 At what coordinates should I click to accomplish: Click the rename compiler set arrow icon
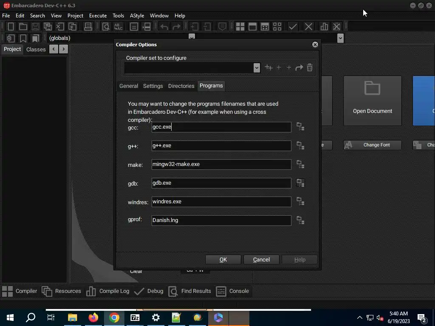tap(299, 67)
